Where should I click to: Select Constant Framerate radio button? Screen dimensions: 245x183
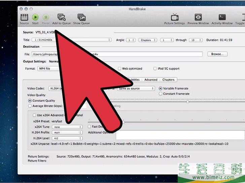point(161,94)
